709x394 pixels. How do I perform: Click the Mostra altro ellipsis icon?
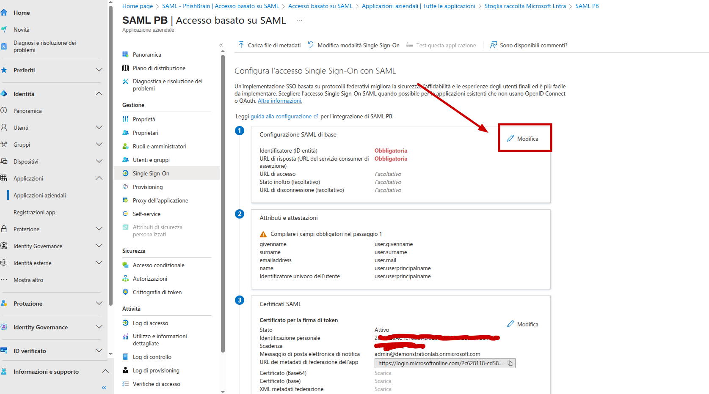click(4, 279)
